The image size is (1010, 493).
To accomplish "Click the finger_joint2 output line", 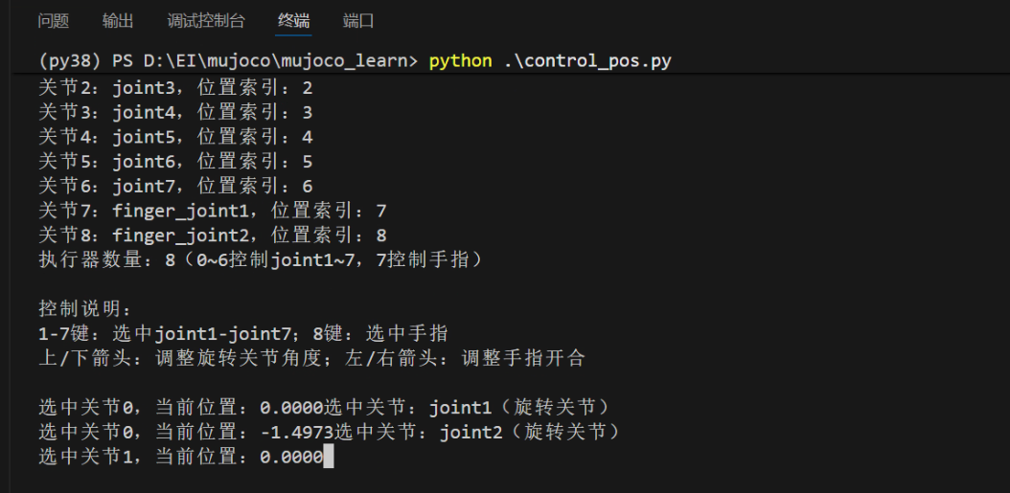I will pos(212,235).
